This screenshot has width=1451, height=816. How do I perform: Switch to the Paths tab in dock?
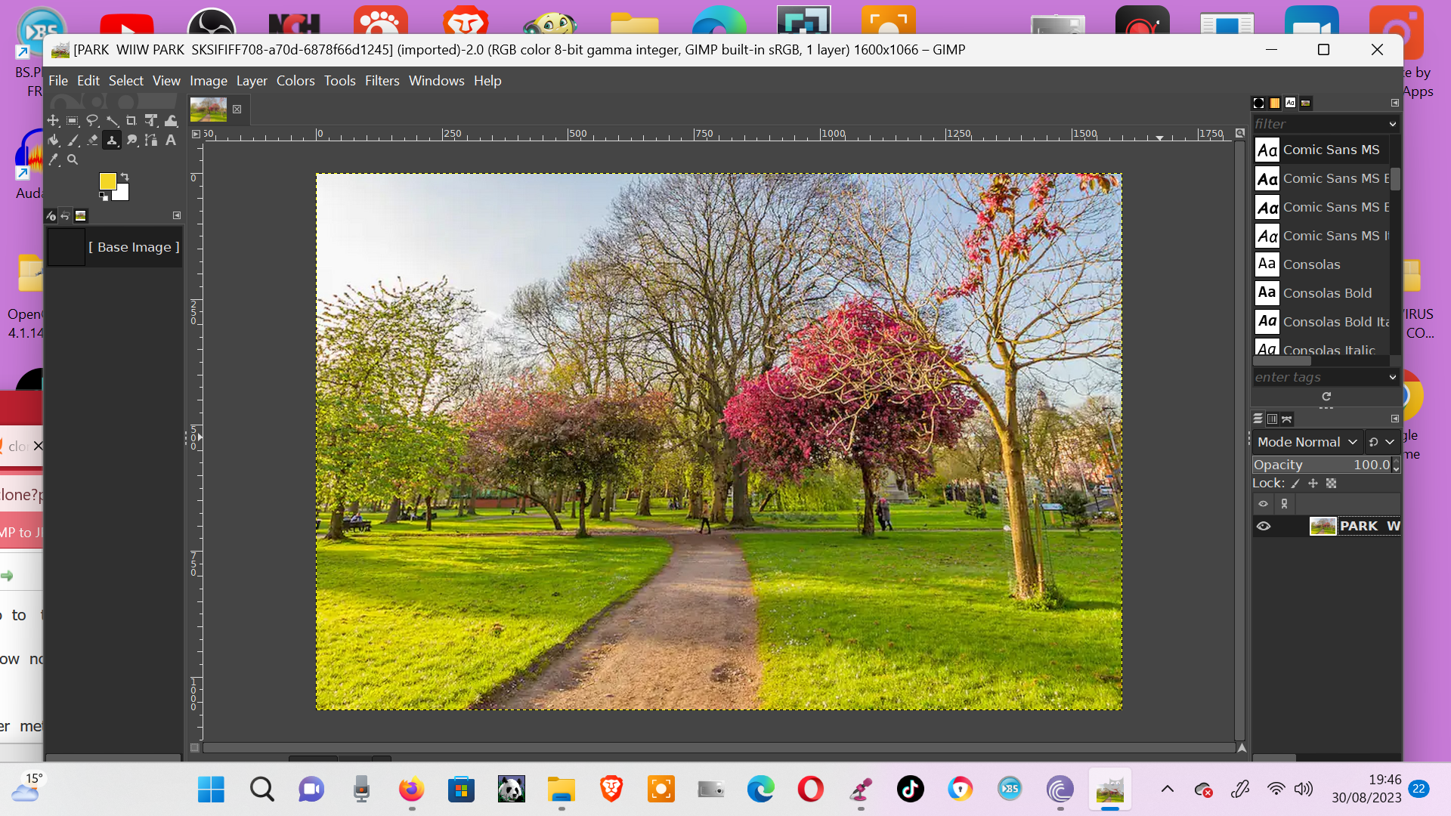pyautogui.click(x=1287, y=419)
